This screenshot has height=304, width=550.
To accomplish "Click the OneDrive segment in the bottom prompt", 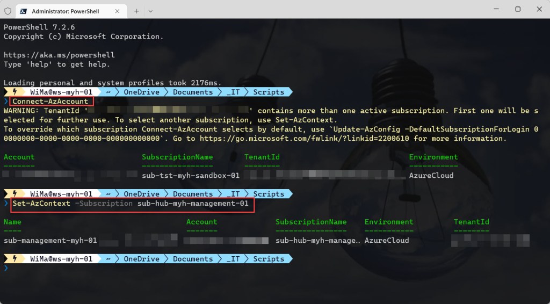I will [142, 259].
